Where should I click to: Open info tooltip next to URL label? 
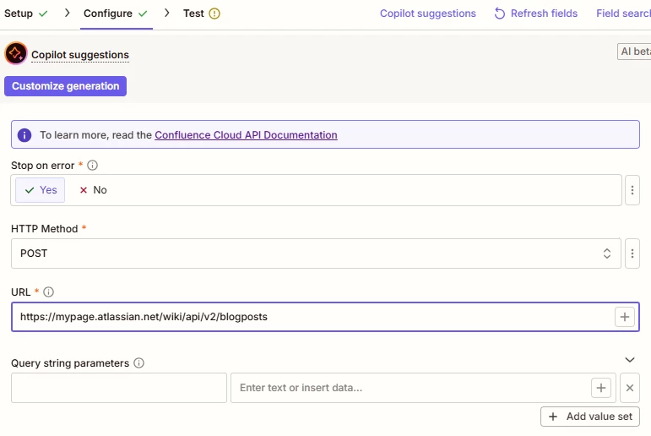(x=49, y=292)
